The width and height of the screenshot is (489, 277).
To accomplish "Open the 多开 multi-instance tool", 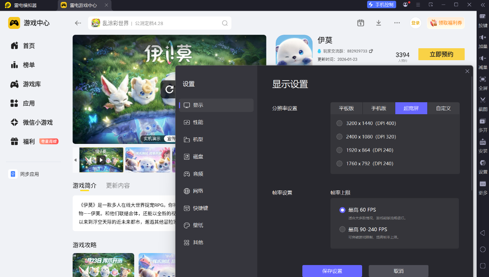I will click(483, 121).
